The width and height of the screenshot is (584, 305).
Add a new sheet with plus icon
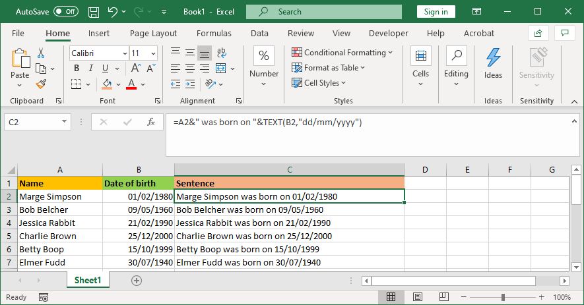point(137,281)
